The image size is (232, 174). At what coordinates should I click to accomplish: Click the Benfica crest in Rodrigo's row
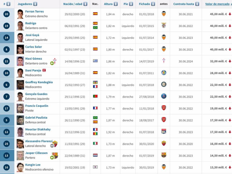[x=164, y=26]
